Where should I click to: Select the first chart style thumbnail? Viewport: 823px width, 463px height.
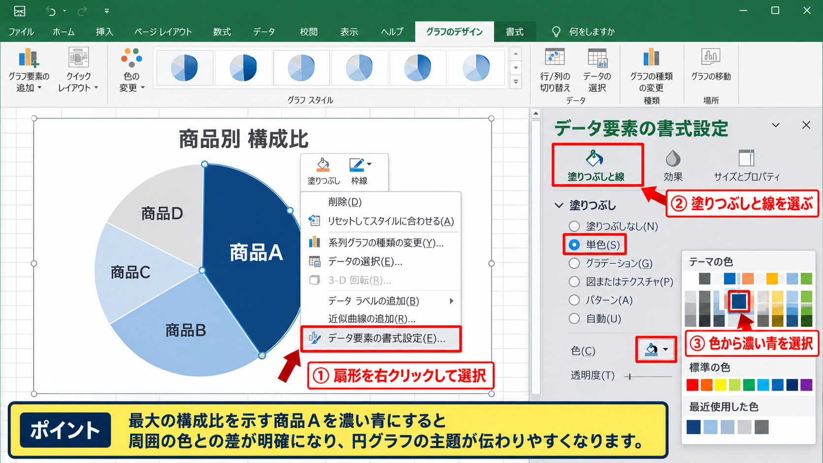185,68
